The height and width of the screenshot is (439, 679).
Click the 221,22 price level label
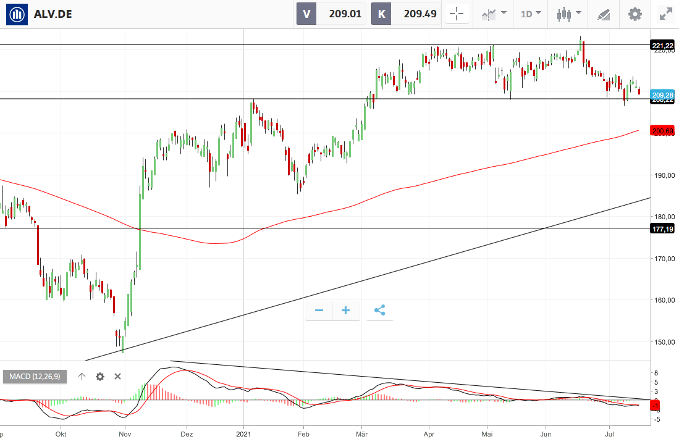(662, 46)
